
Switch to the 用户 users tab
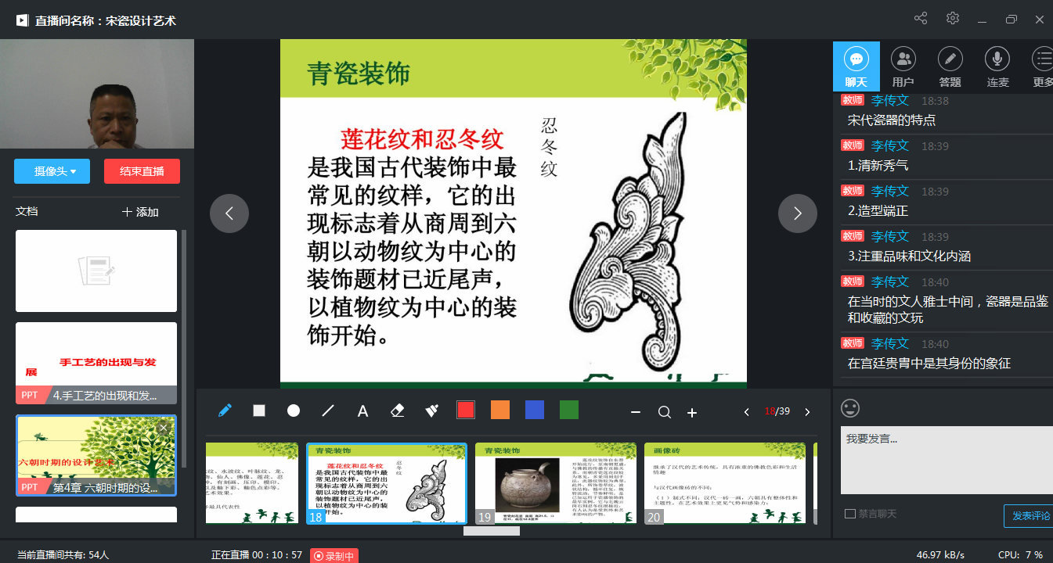point(903,66)
